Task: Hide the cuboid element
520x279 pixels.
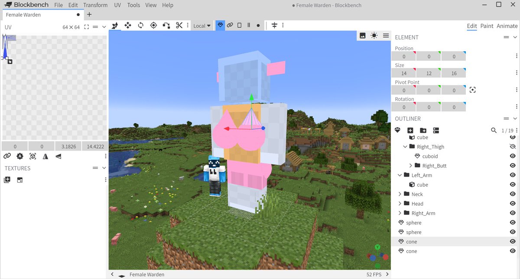Action: tap(513, 156)
